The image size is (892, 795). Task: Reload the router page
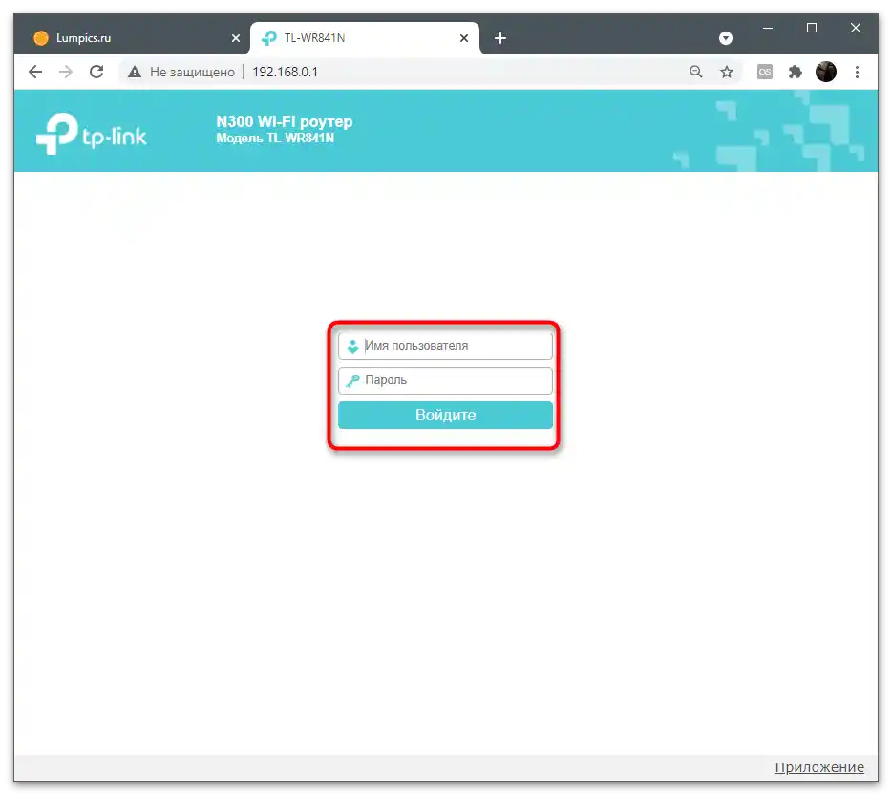96,72
